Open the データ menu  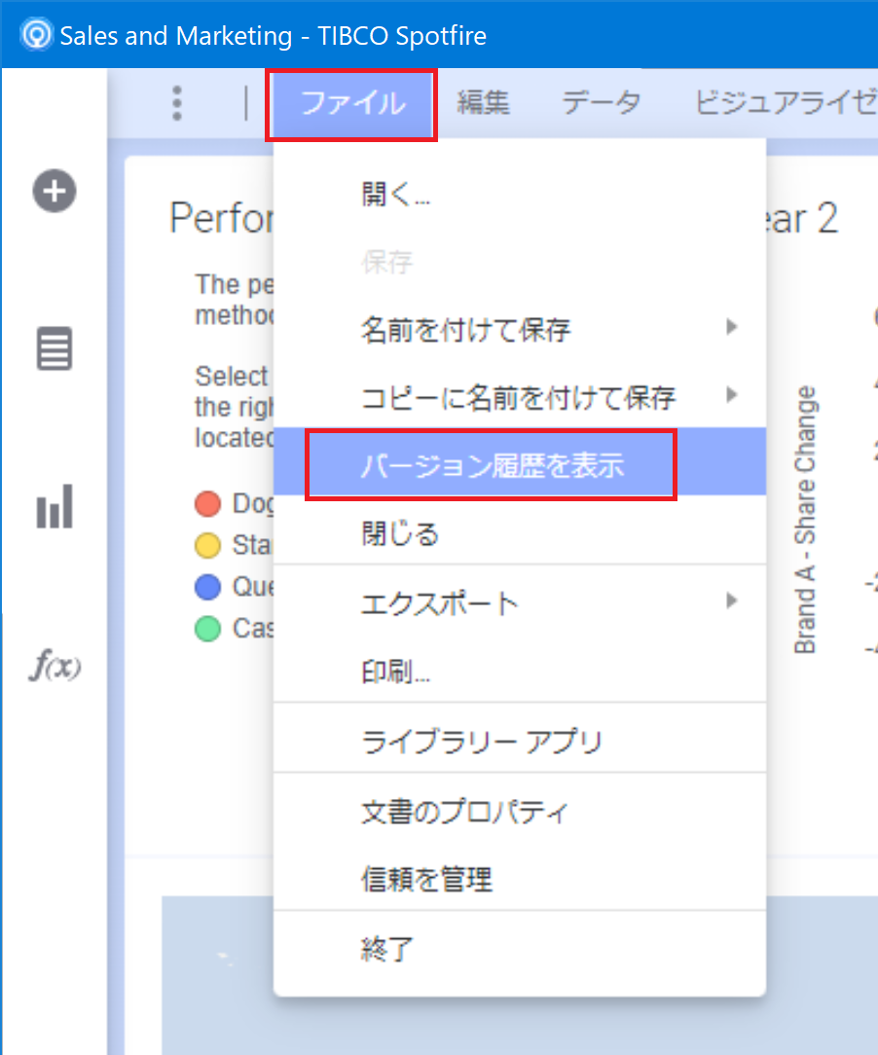click(x=601, y=103)
